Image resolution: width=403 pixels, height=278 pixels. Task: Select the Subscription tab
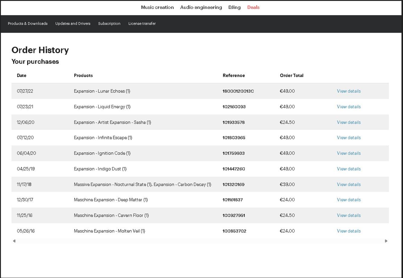point(109,24)
